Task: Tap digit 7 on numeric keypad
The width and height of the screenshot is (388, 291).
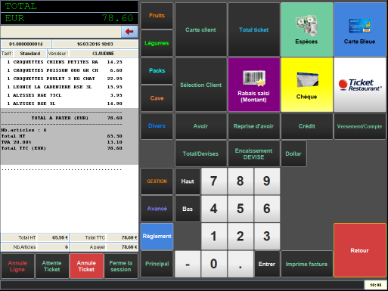Action: pyautogui.click(x=214, y=181)
